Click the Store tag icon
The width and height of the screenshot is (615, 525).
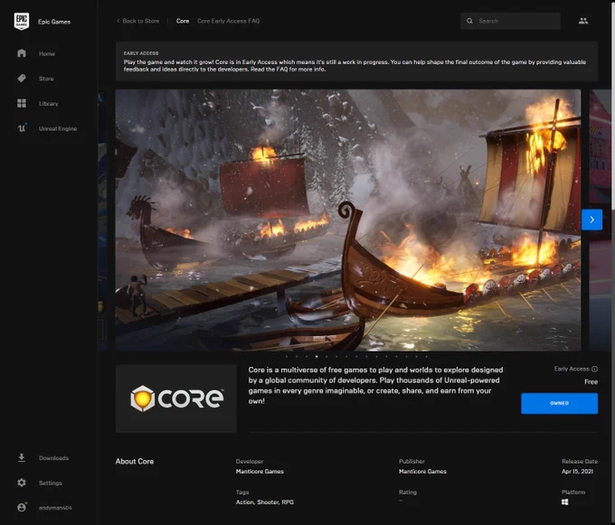22,79
